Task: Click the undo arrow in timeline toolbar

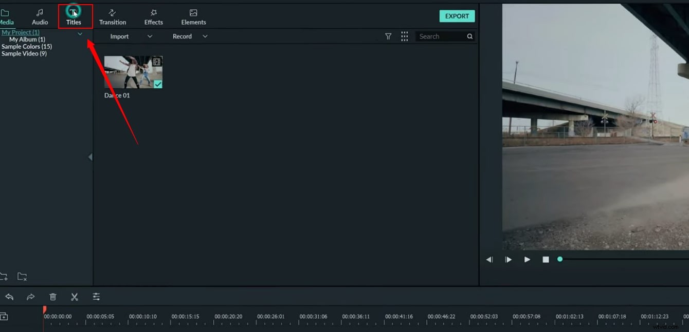Action: coord(9,297)
